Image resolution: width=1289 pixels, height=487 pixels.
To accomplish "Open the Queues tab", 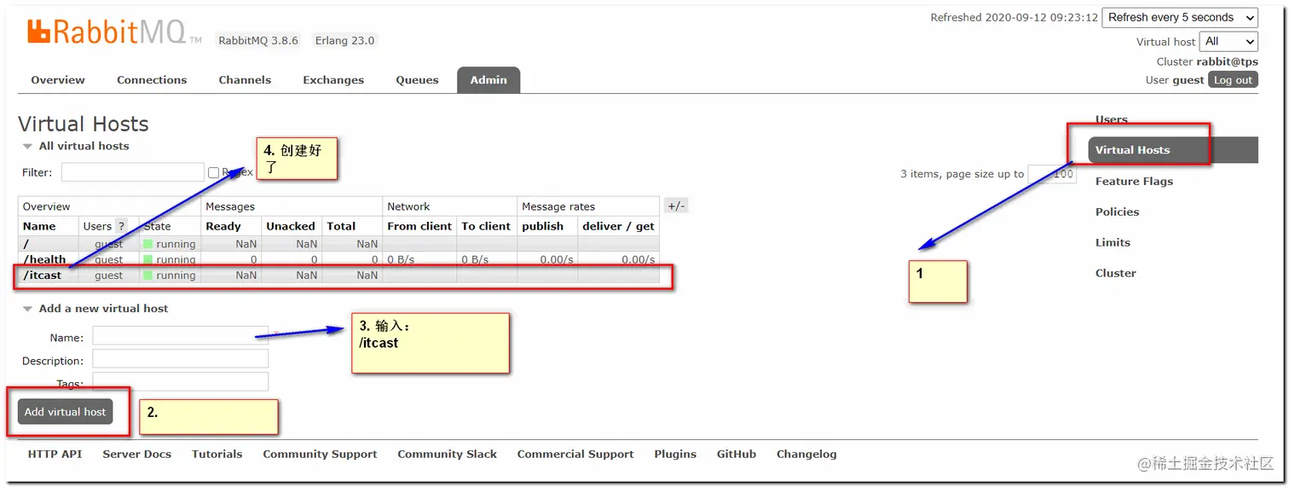I will [x=418, y=80].
